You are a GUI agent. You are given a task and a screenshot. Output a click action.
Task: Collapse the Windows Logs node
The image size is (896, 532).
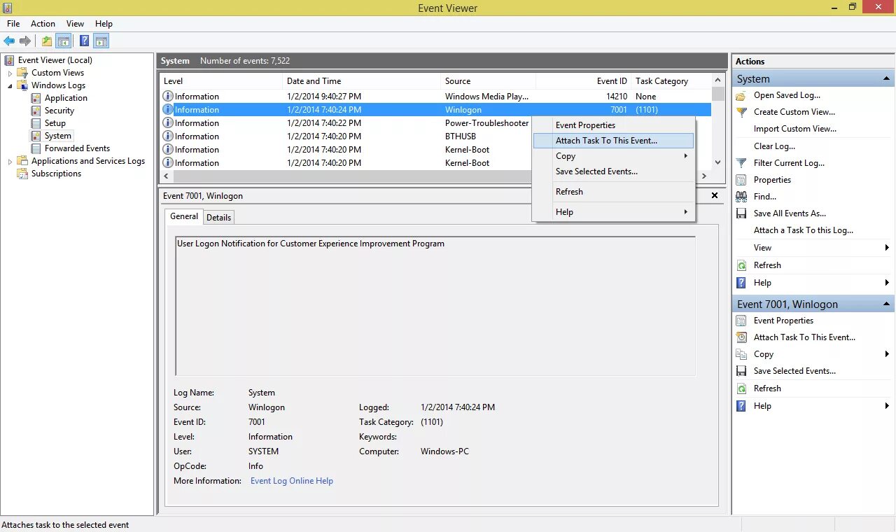pyautogui.click(x=10, y=85)
